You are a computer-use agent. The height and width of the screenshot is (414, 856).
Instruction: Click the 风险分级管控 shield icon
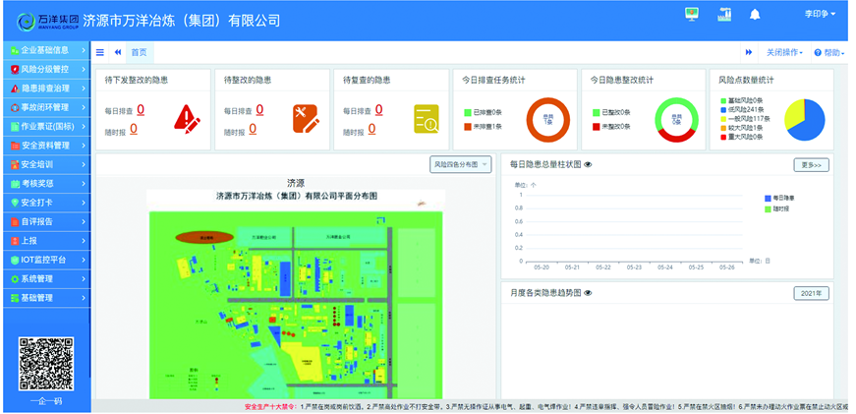point(15,70)
